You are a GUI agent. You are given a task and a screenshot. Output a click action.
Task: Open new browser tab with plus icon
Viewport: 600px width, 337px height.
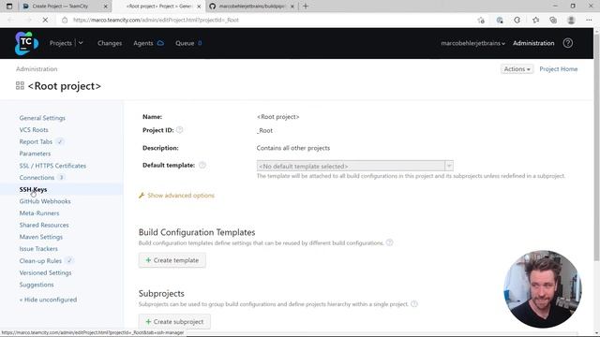(306, 7)
